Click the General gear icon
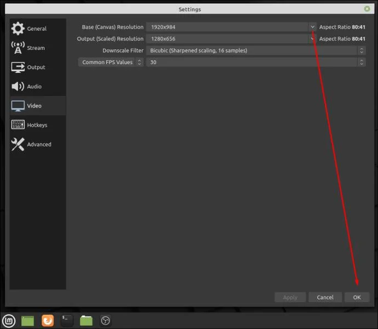The height and width of the screenshot is (329, 378). (18, 29)
